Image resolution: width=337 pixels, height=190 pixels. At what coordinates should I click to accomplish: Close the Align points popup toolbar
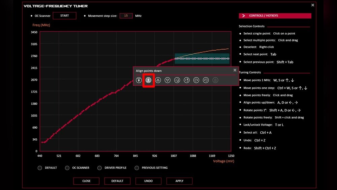[235, 70]
